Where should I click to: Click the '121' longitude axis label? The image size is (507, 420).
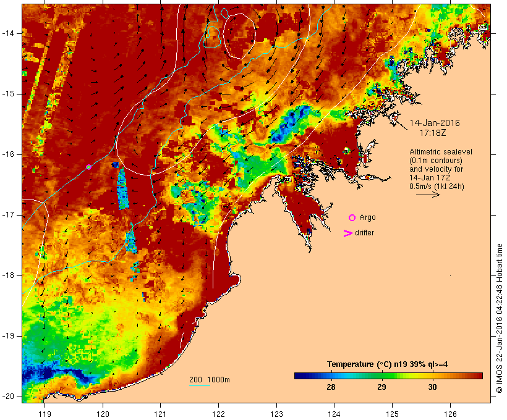(160, 414)
